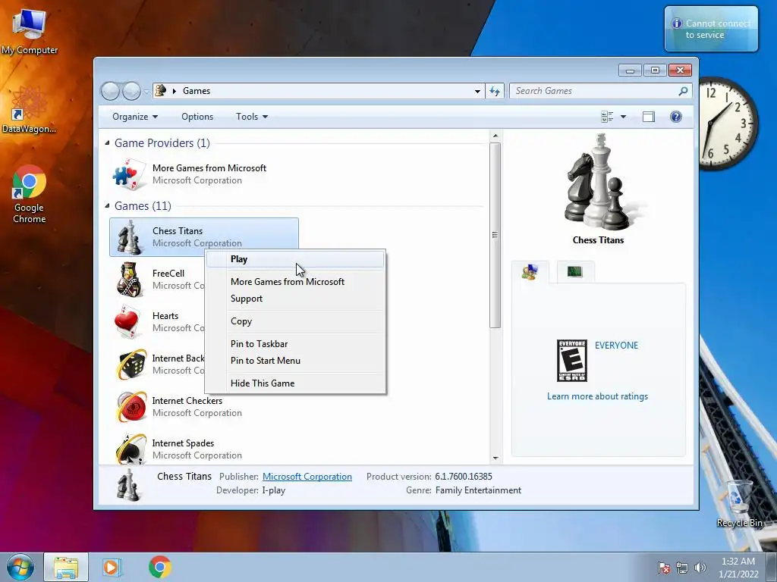Click the Action Center flag icon

[663, 568]
